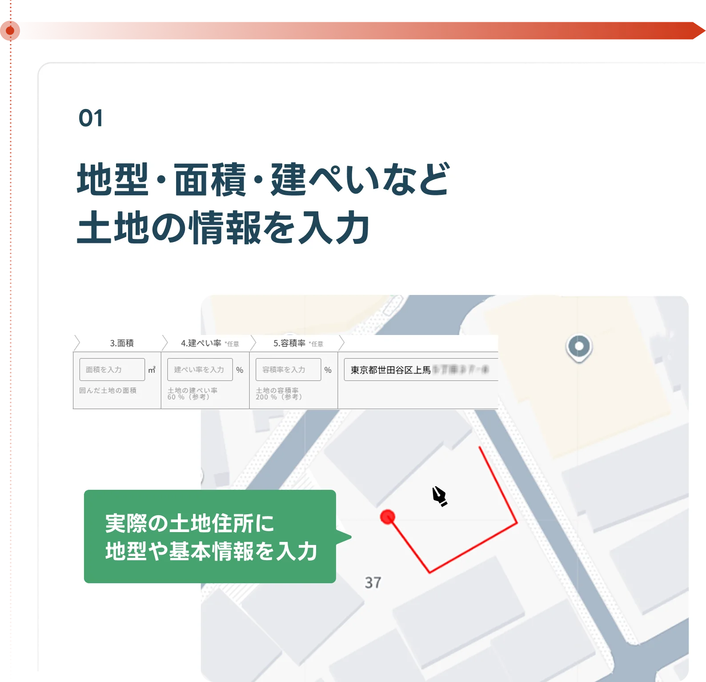Click the green 実際の土地住所に callout bubble
Image resolution: width=706 pixels, height=682 pixels.
pyautogui.click(x=210, y=536)
